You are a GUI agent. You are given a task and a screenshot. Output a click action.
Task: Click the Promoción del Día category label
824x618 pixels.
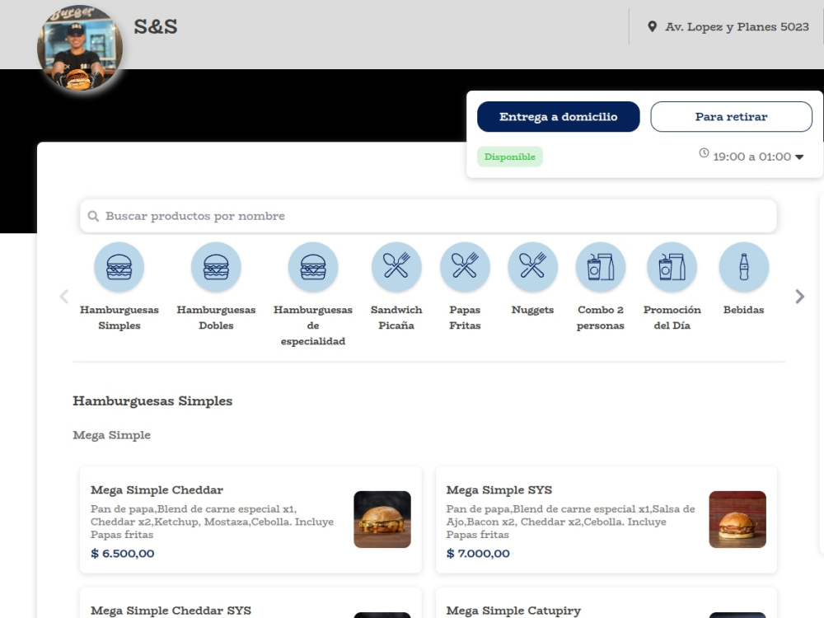(x=672, y=317)
